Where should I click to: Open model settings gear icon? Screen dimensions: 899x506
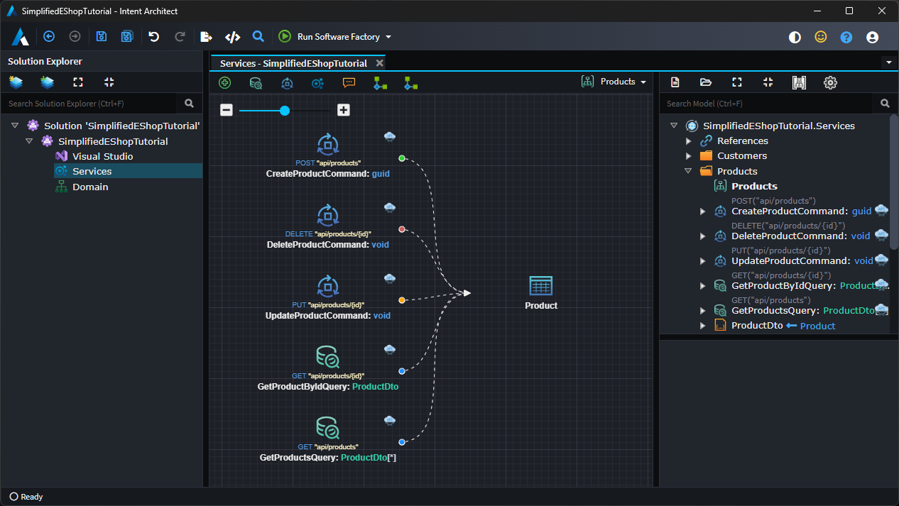point(830,82)
